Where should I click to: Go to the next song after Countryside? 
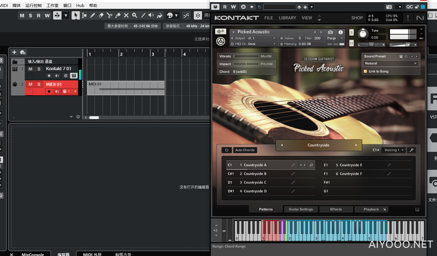click(x=356, y=145)
